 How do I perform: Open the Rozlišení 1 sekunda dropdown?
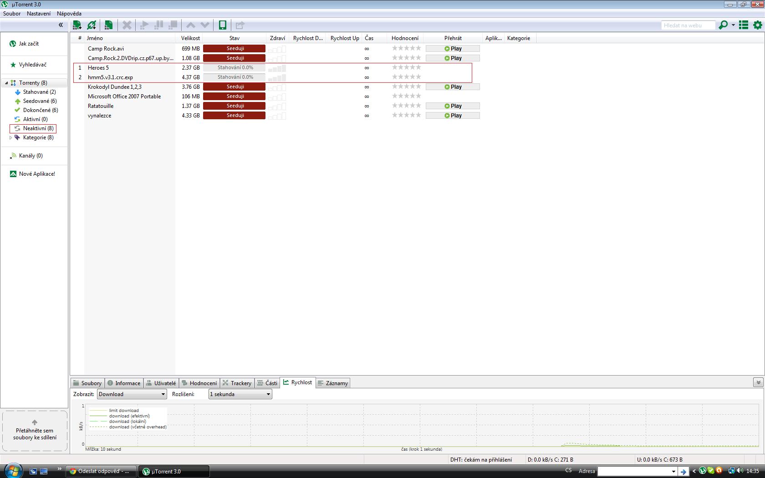(240, 394)
